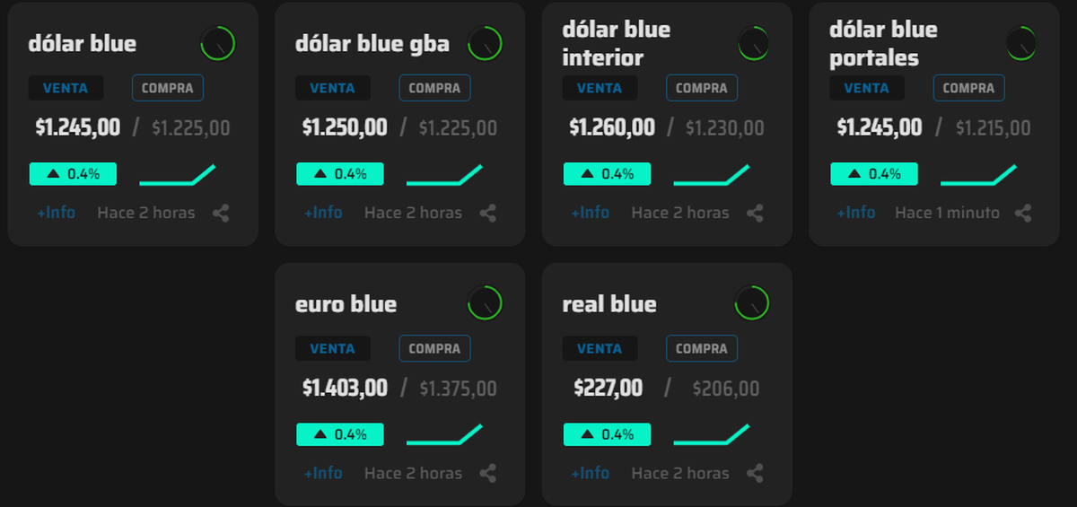Share the dólar blue gba quote
The height and width of the screenshot is (507, 1077).
[x=488, y=214]
